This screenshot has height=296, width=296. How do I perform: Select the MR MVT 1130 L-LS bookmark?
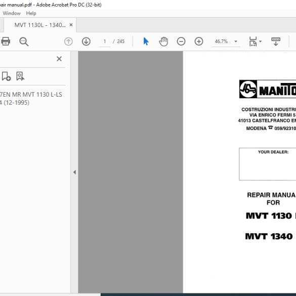pos(31,98)
